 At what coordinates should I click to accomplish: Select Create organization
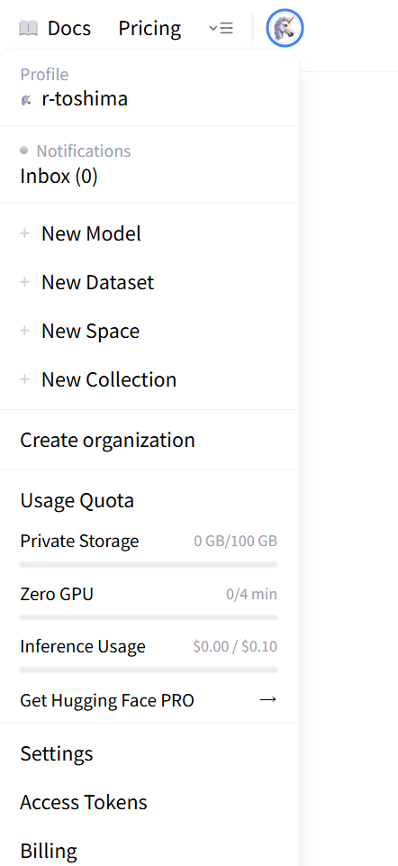108,440
